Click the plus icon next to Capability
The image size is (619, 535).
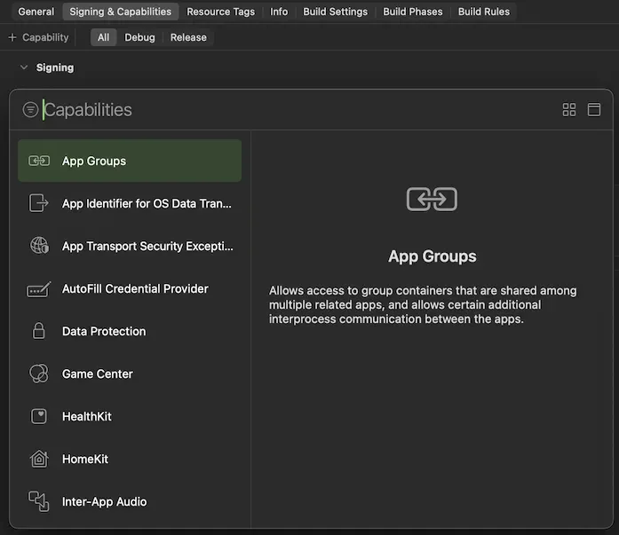point(12,37)
